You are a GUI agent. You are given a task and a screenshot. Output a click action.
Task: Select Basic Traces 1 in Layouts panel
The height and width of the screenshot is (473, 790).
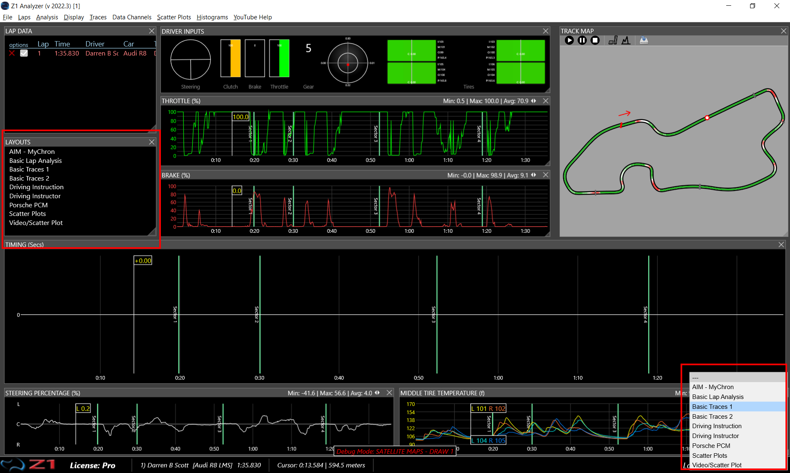29,169
